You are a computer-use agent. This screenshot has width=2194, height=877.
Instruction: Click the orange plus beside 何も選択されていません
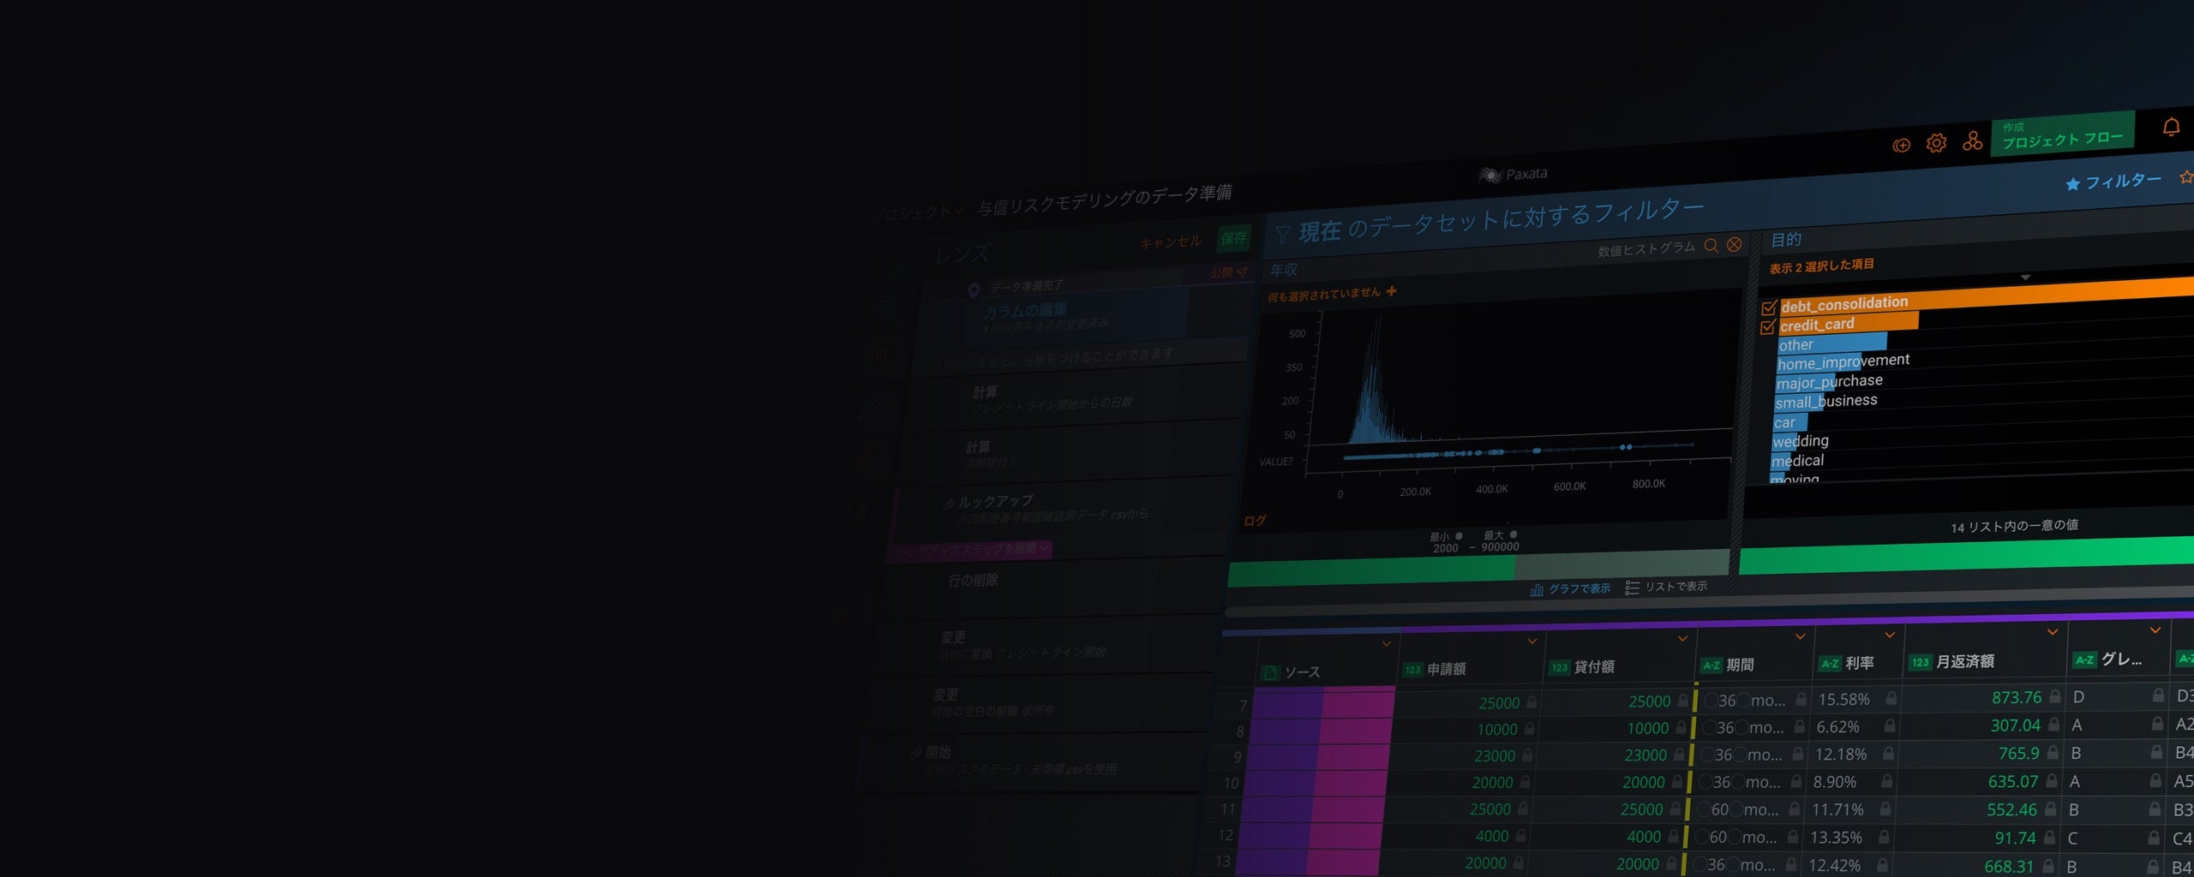coord(1391,291)
